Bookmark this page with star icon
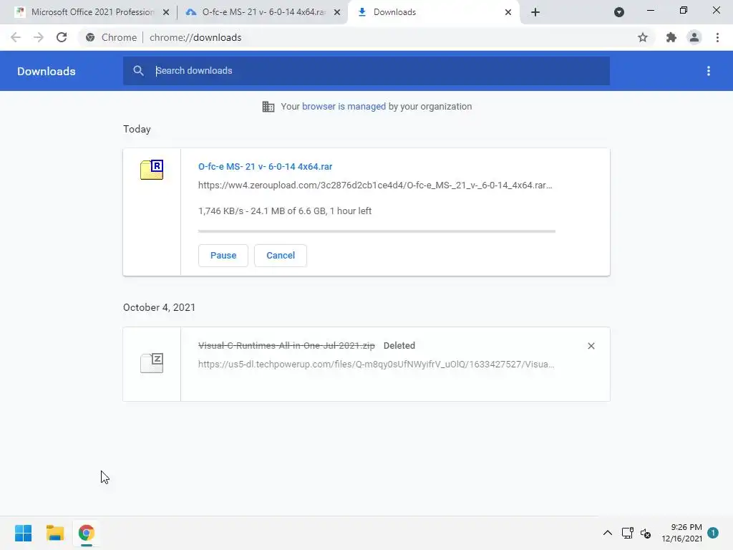Image resolution: width=733 pixels, height=550 pixels. tap(643, 37)
